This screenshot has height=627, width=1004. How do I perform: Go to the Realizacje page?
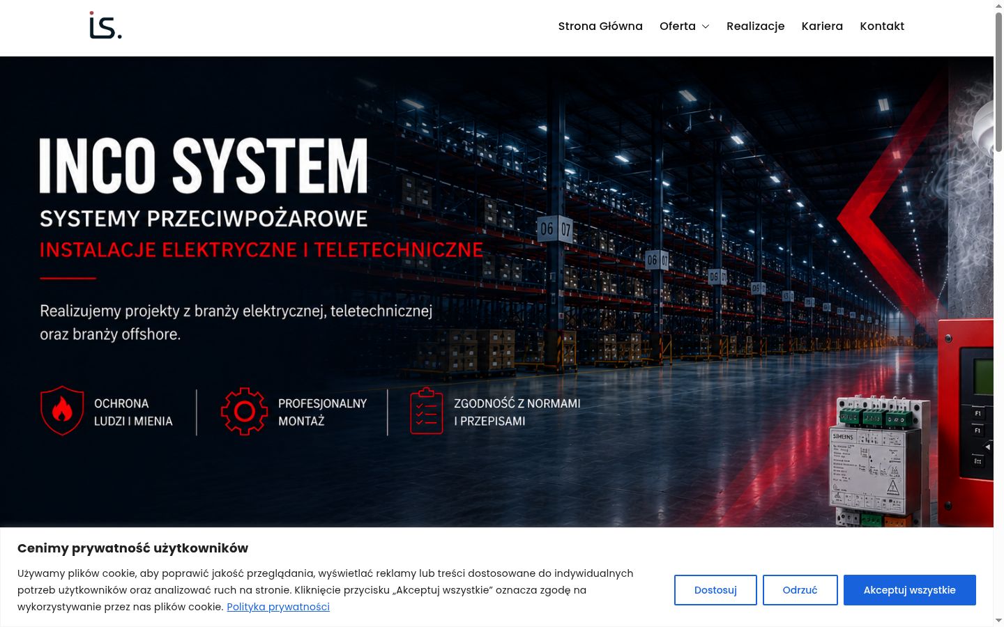pyautogui.click(x=756, y=26)
